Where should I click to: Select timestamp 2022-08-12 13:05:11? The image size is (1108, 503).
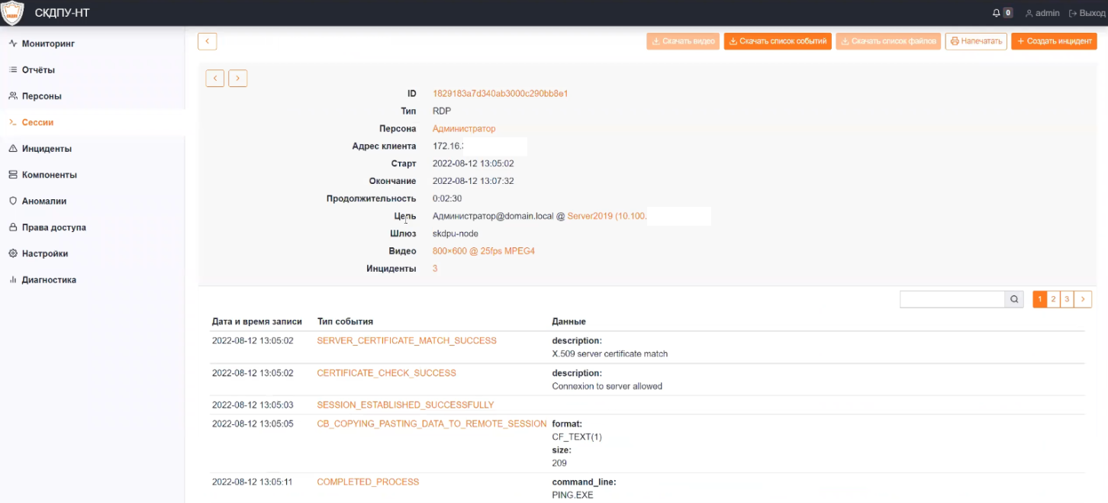(253, 482)
